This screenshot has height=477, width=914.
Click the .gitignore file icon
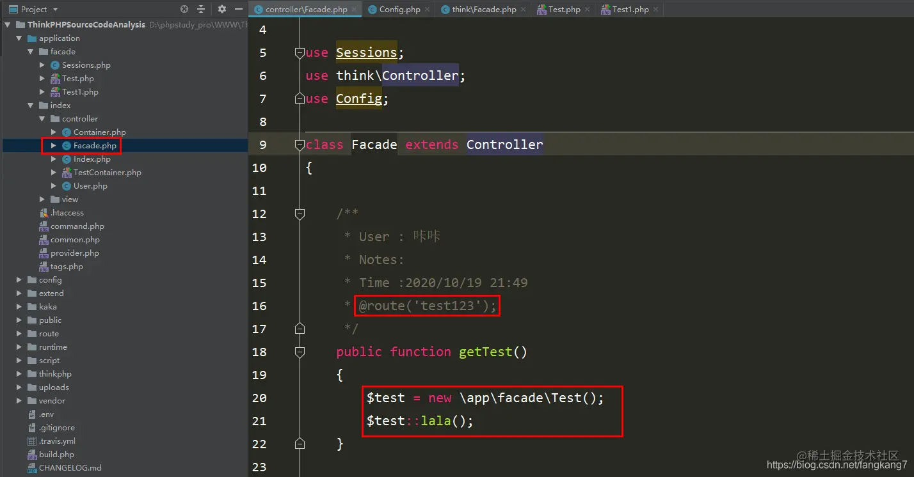click(32, 428)
